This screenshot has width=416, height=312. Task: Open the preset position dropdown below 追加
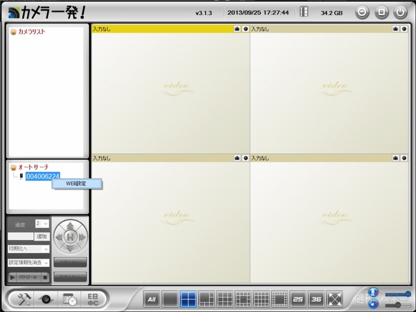point(28,249)
